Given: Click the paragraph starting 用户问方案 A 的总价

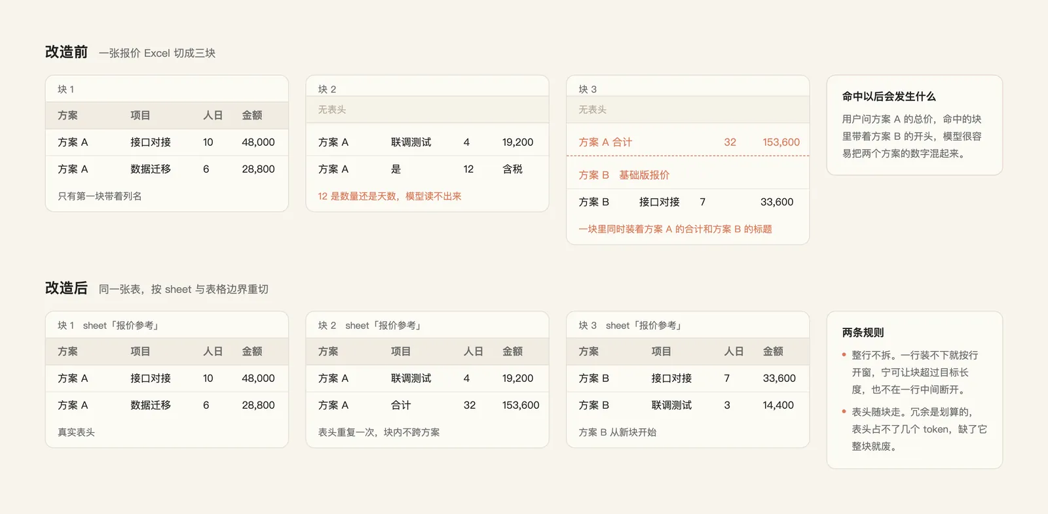Looking at the screenshot, I should tap(912, 136).
